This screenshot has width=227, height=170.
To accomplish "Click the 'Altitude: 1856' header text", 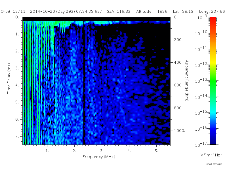I will coord(152,11).
